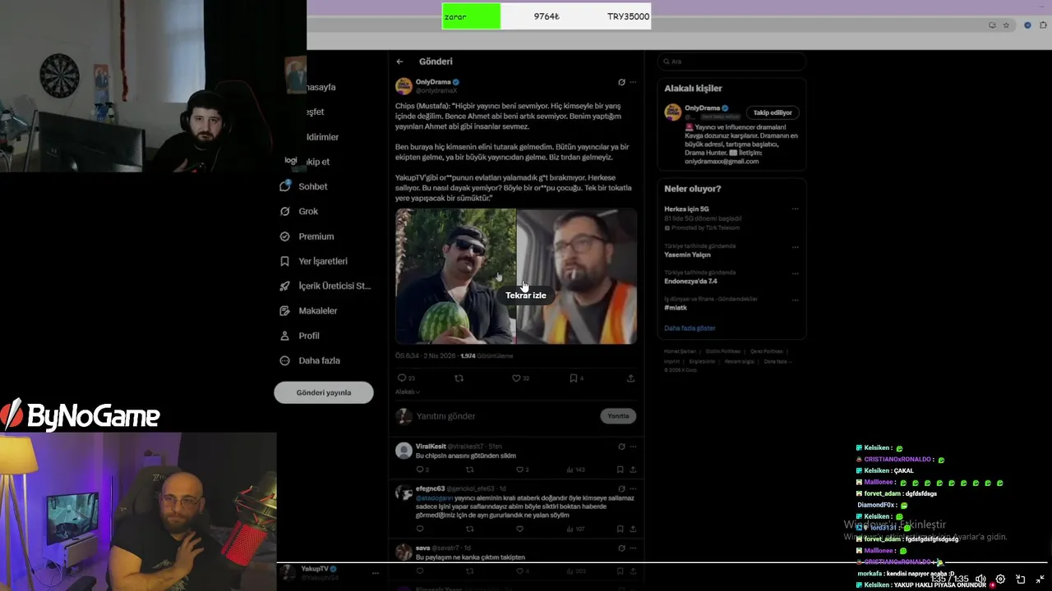Viewport: 1052px width, 591px height.
Task: Click the browser download icon
Action: tap(992, 25)
